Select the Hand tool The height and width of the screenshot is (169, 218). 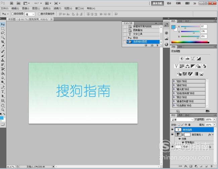tap(3, 105)
